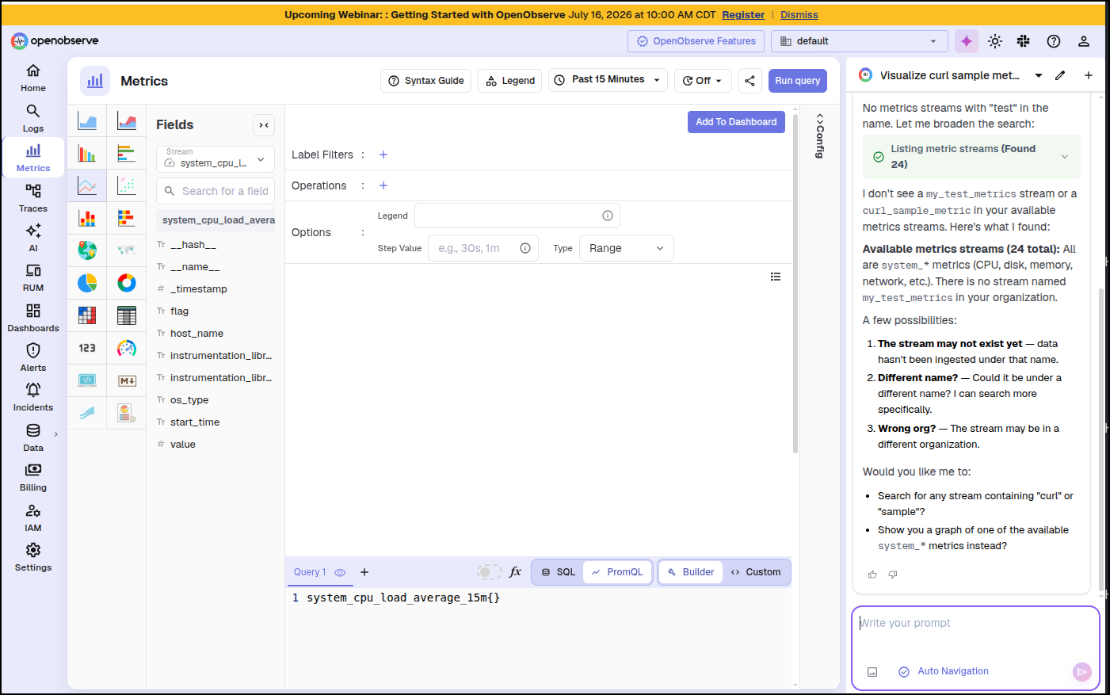Click the Search for a field input
1110x695 pixels.
[x=216, y=191]
